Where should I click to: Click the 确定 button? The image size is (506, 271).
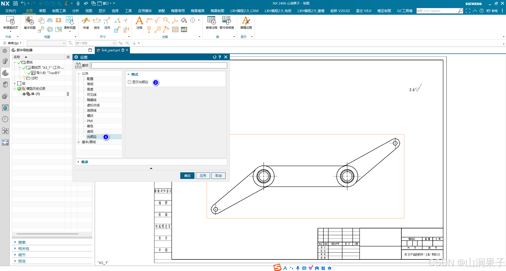[187, 176]
